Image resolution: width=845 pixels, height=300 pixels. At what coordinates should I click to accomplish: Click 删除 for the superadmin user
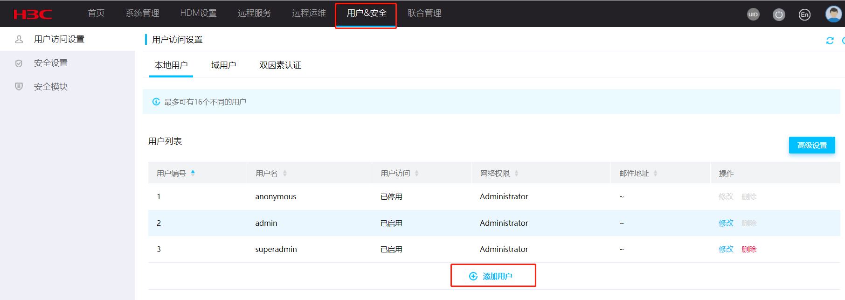pyautogui.click(x=749, y=249)
